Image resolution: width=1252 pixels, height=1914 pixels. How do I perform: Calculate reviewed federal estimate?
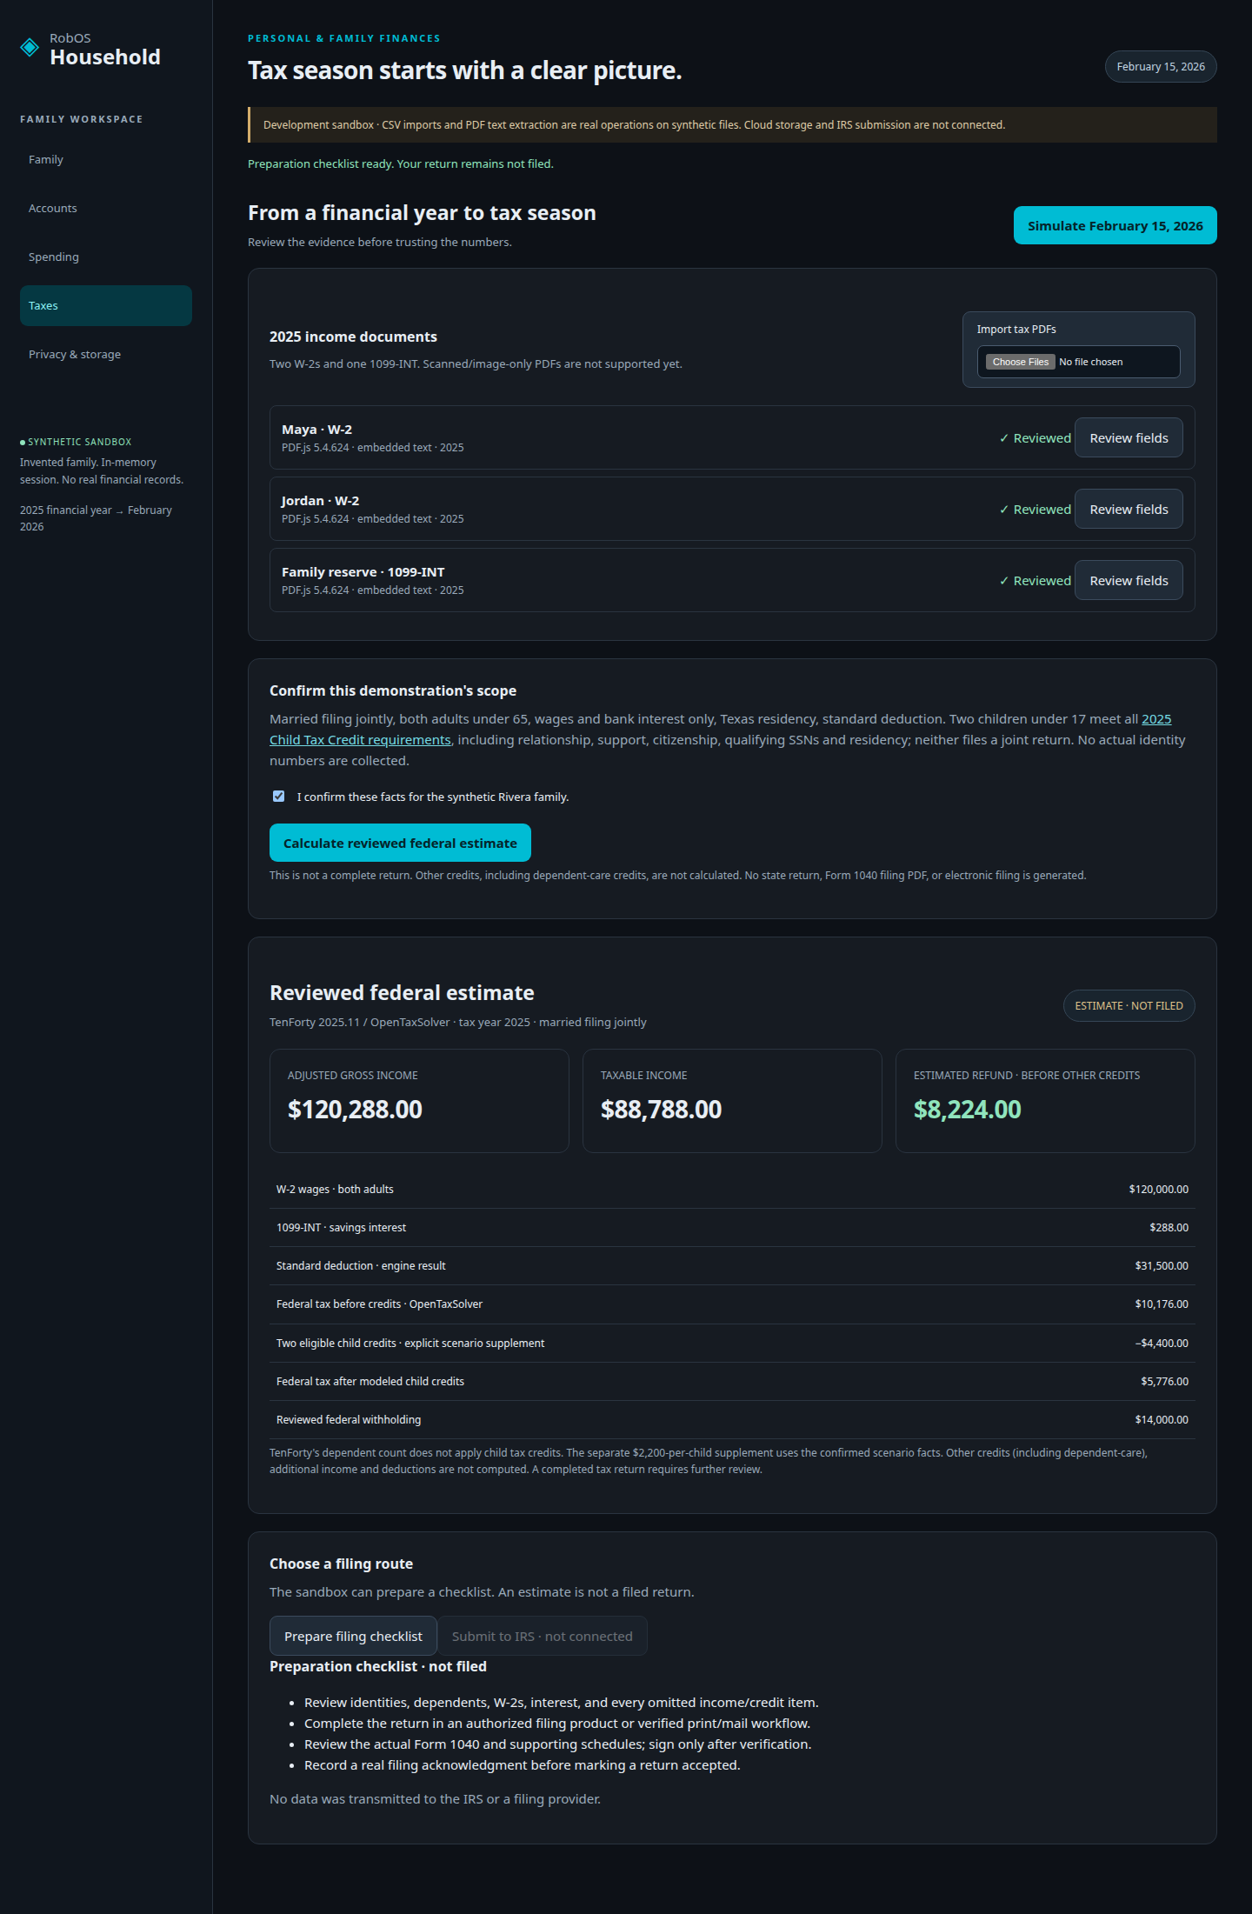click(x=400, y=844)
